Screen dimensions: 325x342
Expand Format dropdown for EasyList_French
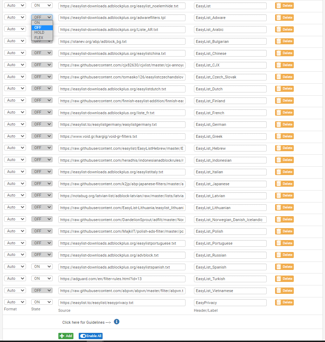pos(15,112)
